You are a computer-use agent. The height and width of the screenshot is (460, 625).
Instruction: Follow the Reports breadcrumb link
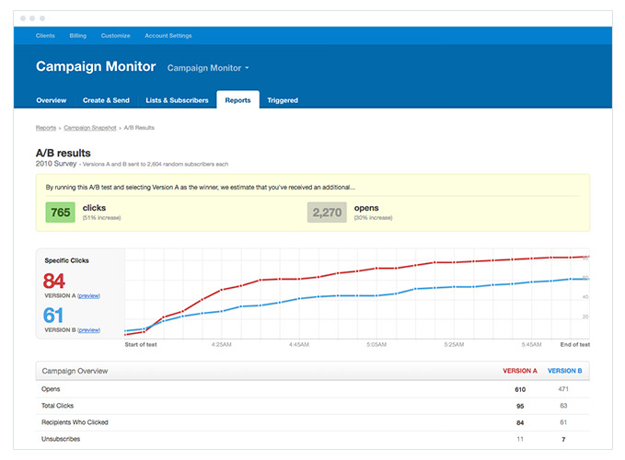(x=46, y=128)
